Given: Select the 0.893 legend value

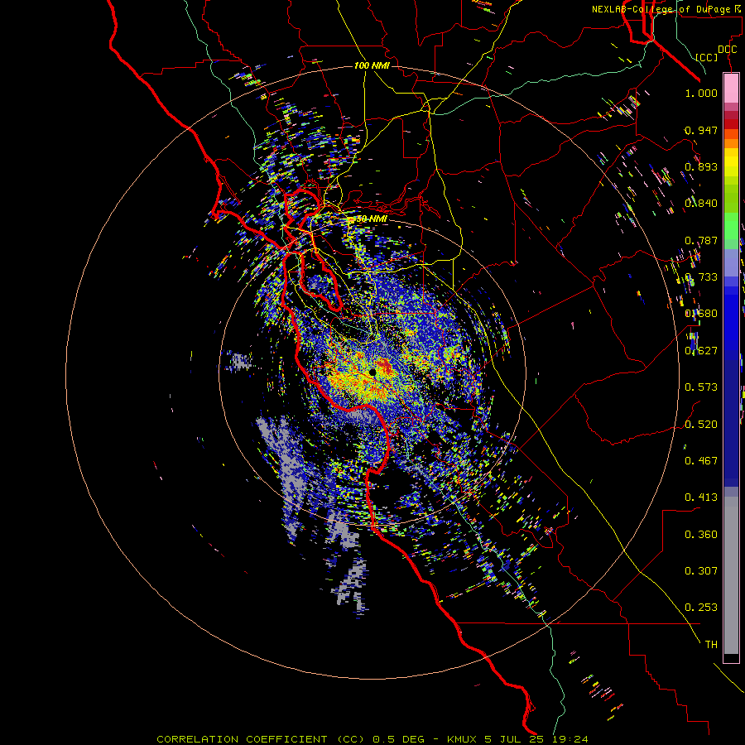Looking at the screenshot, I should point(701,166).
